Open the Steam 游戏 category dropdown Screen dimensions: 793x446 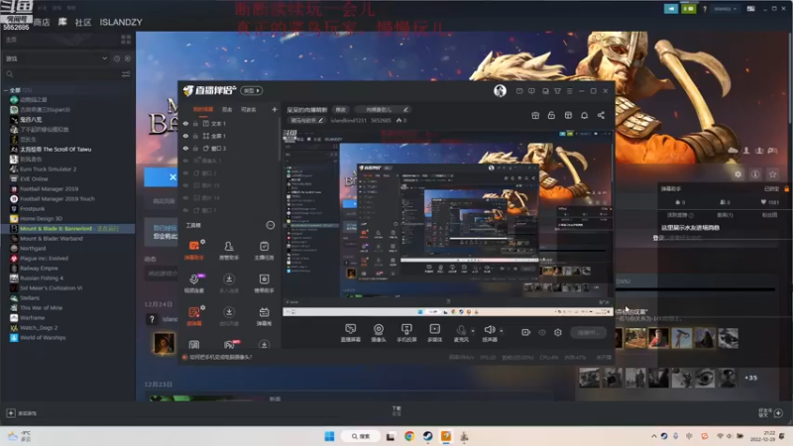pyautogui.click(x=57, y=58)
